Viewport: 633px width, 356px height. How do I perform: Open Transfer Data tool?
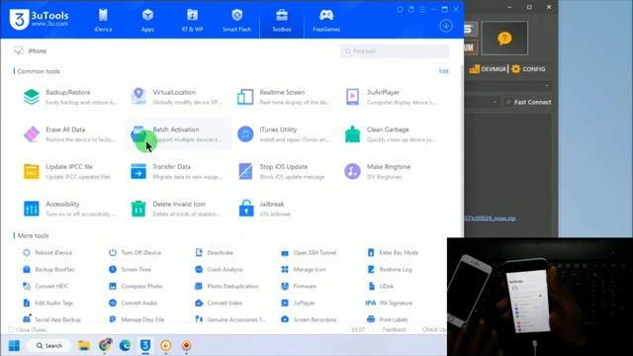pyautogui.click(x=176, y=171)
